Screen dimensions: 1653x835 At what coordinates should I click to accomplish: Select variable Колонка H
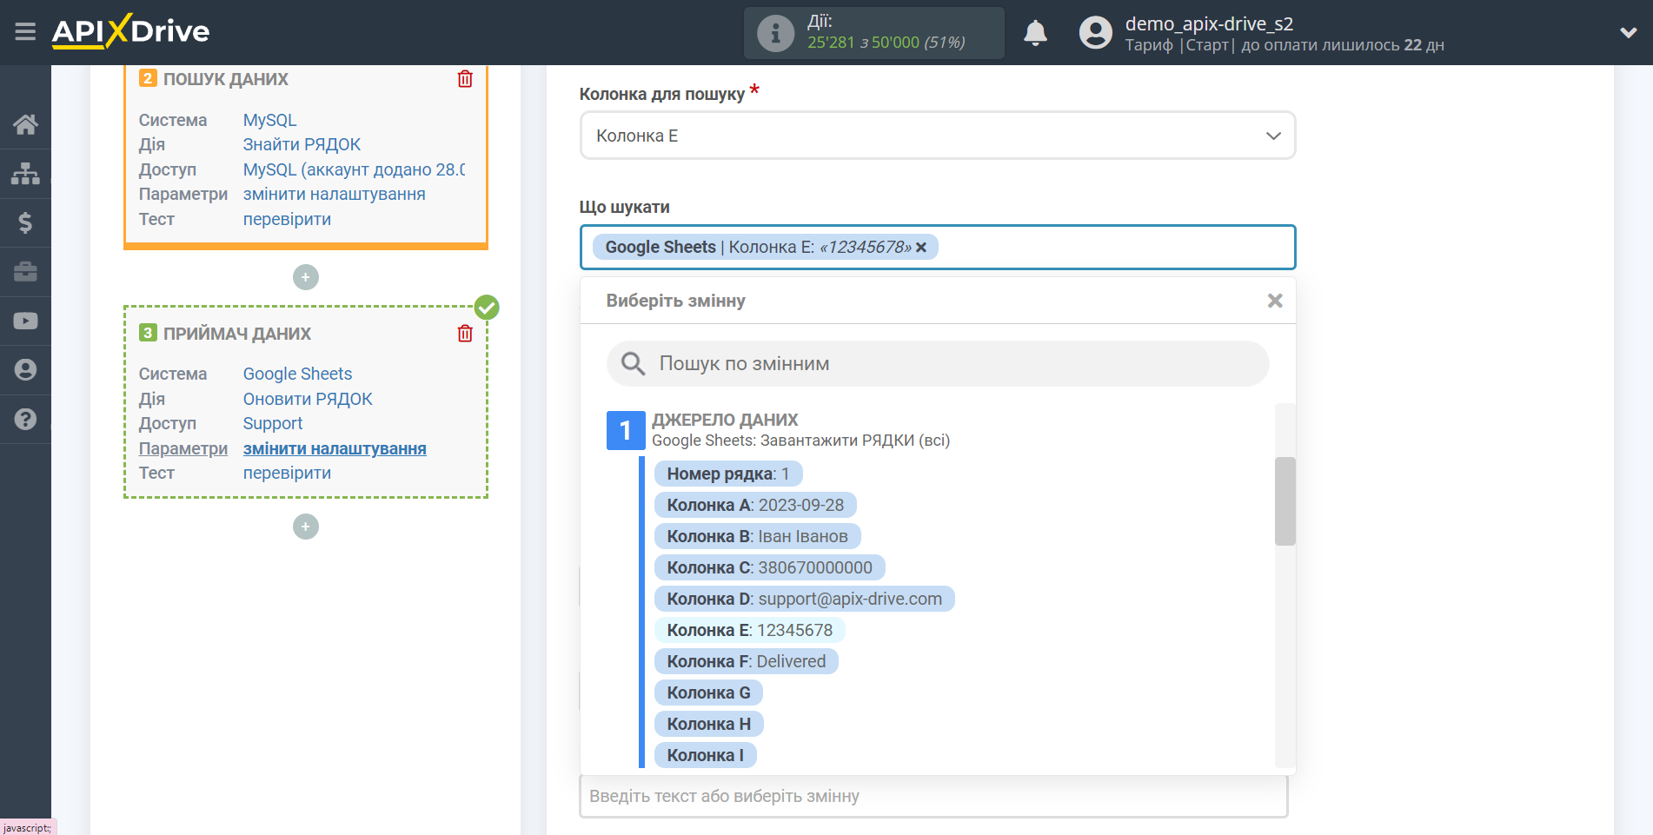point(708,724)
